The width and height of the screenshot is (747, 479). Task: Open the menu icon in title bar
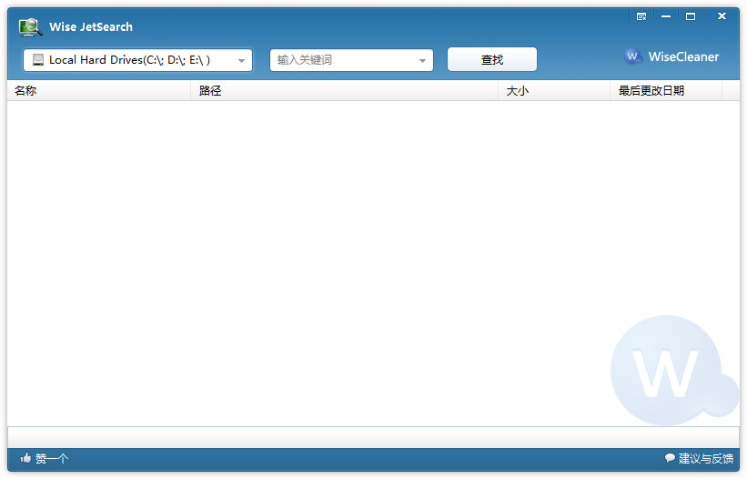(641, 16)
